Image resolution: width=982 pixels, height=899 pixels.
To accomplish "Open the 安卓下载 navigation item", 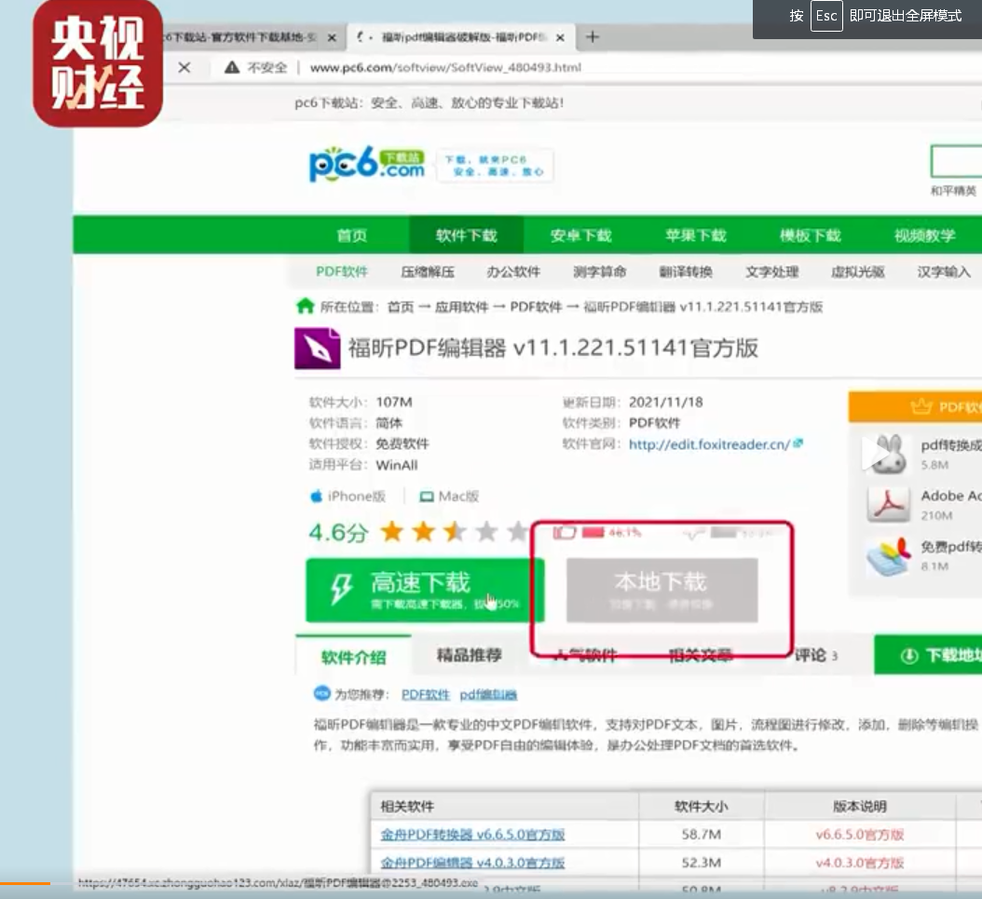I will 580,236.
